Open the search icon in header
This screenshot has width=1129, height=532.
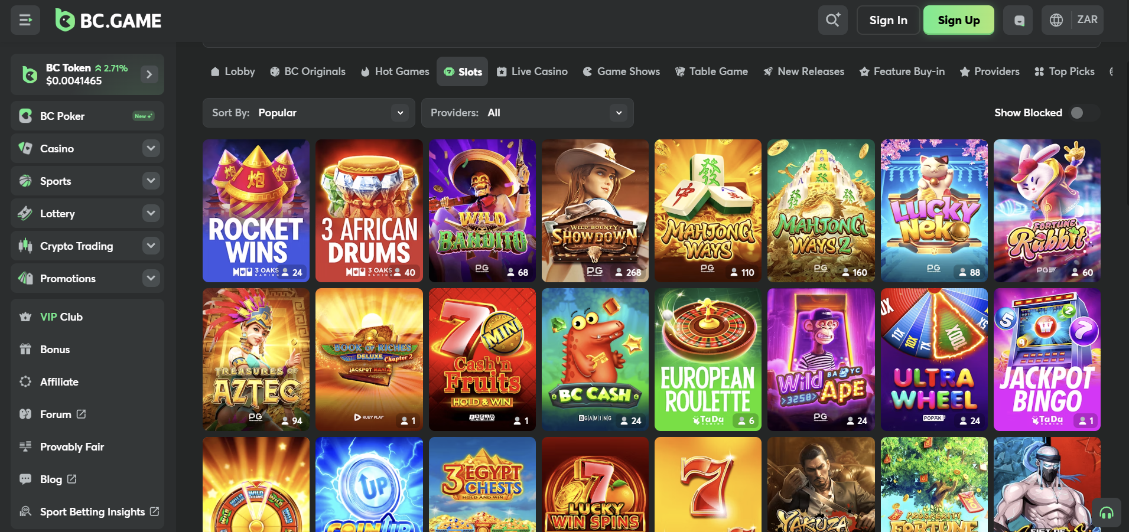(832, 20)
